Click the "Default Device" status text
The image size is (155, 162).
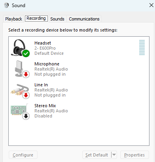49,53
